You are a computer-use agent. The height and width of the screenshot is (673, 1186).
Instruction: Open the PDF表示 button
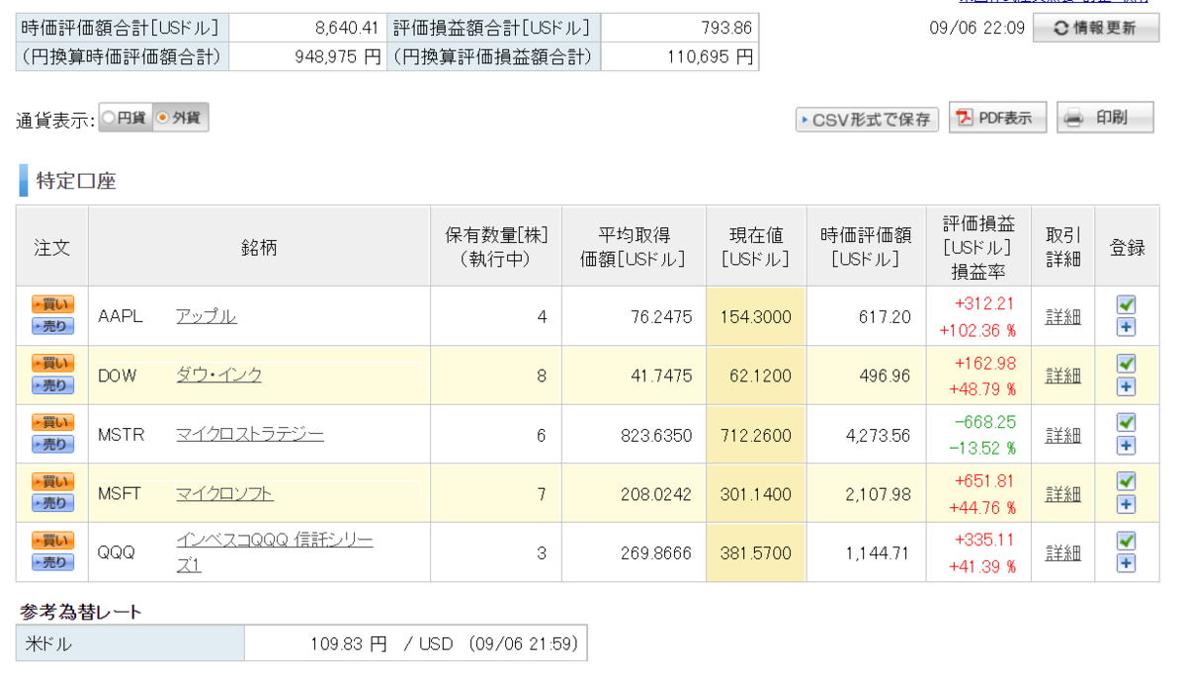coord(997,118)
